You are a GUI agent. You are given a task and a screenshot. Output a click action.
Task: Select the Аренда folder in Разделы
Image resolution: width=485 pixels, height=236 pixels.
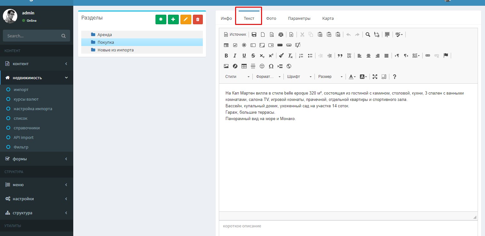coord(105,34)
